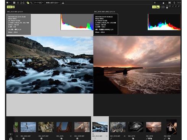Click the trash delete icon
The width and height of the screenshot is (187, 140).
[x=174, y=3]
